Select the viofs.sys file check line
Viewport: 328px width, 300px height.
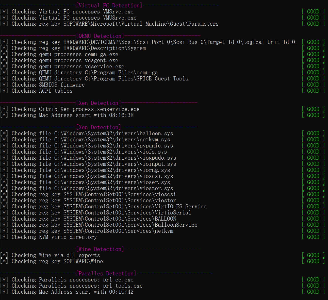pos(84,152)
